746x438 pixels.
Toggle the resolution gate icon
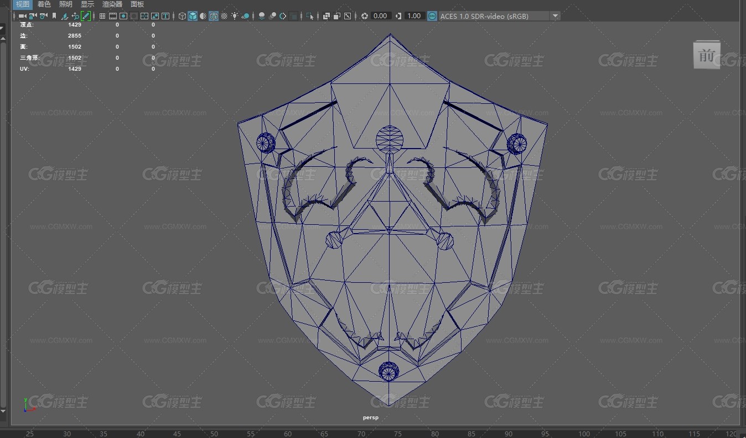pos(123,16)
